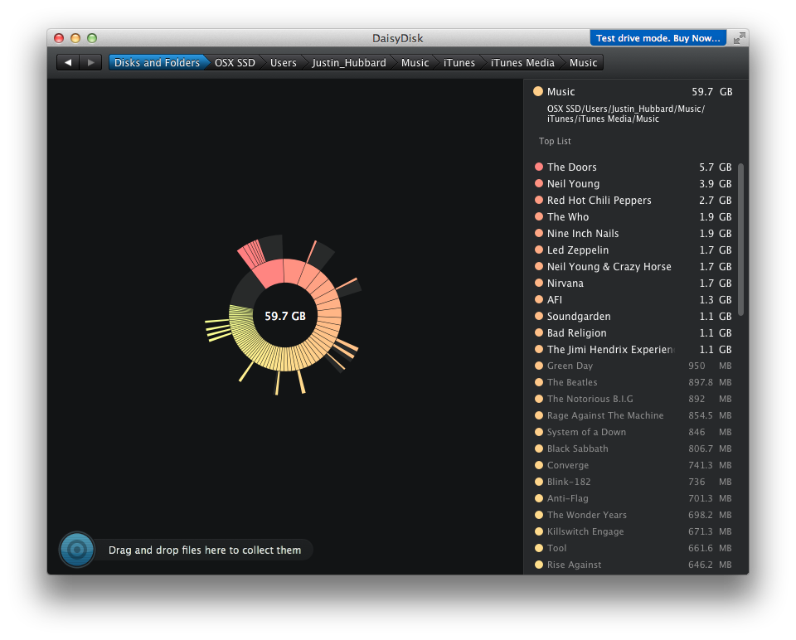796x640 pixels.
Task: Click the Music header in the info panel
Action: [633, 92]
